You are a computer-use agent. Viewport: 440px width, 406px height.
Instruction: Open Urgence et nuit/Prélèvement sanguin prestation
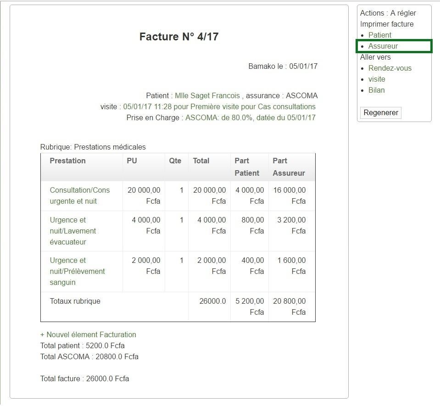(78, 271)
